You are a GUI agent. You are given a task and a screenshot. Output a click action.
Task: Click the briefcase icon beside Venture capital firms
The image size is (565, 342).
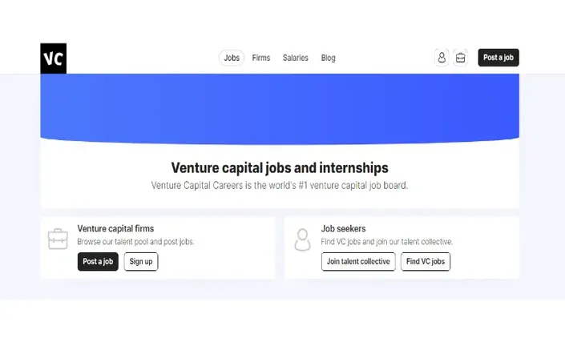pos(58,239)
